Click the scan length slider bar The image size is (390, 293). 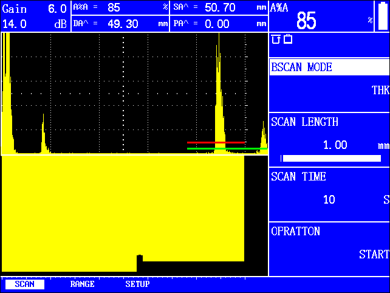[x=331, y=159]
